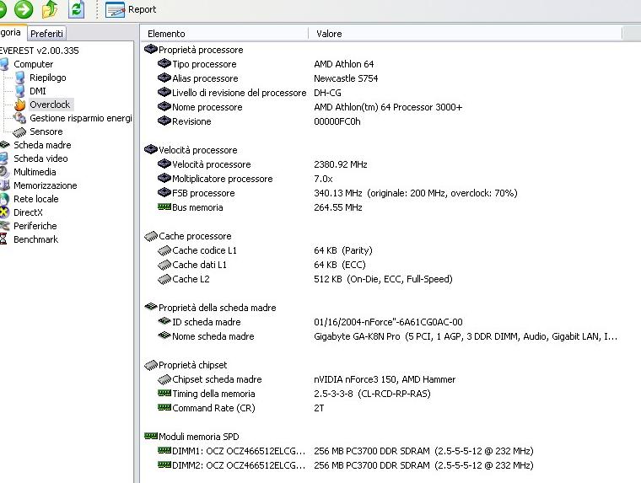This screenshot has height=483, width=641.
Task: Click the Moltiplicatore processore row icon
Action: point(164,178)
